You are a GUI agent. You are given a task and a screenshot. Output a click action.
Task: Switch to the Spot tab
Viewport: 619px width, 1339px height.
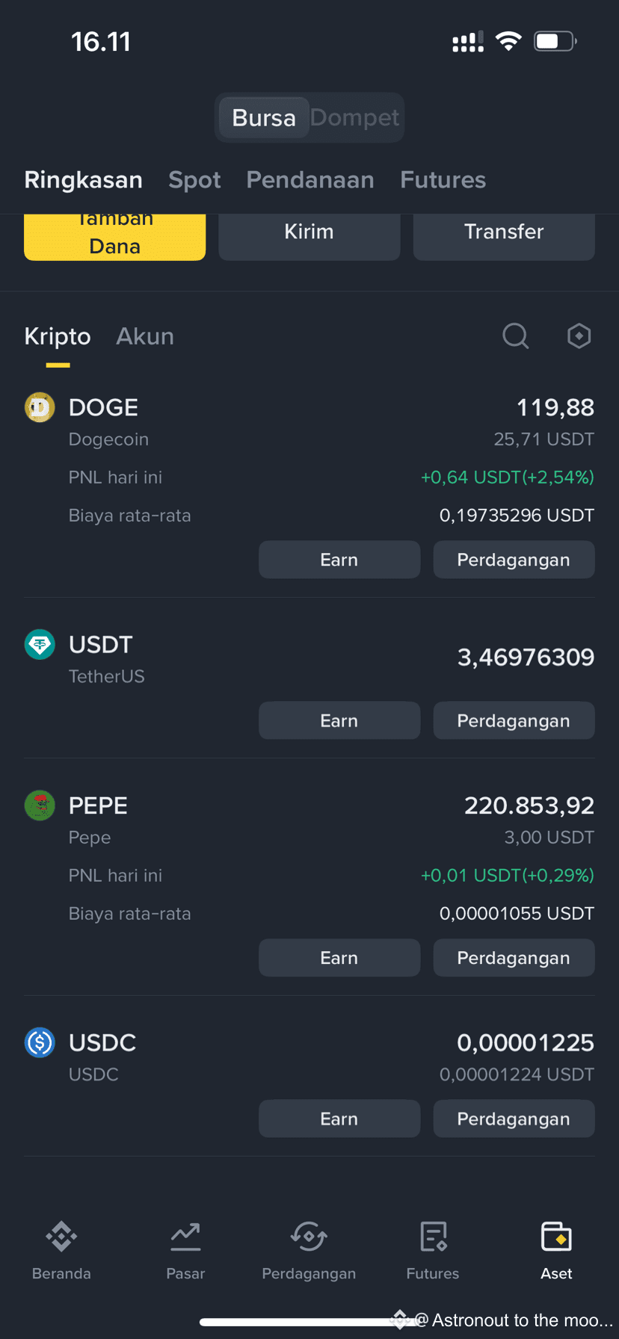click(194, 180)
